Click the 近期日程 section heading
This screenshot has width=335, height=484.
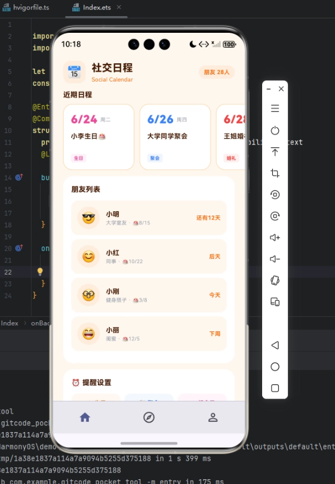click(x=78, y=95)
